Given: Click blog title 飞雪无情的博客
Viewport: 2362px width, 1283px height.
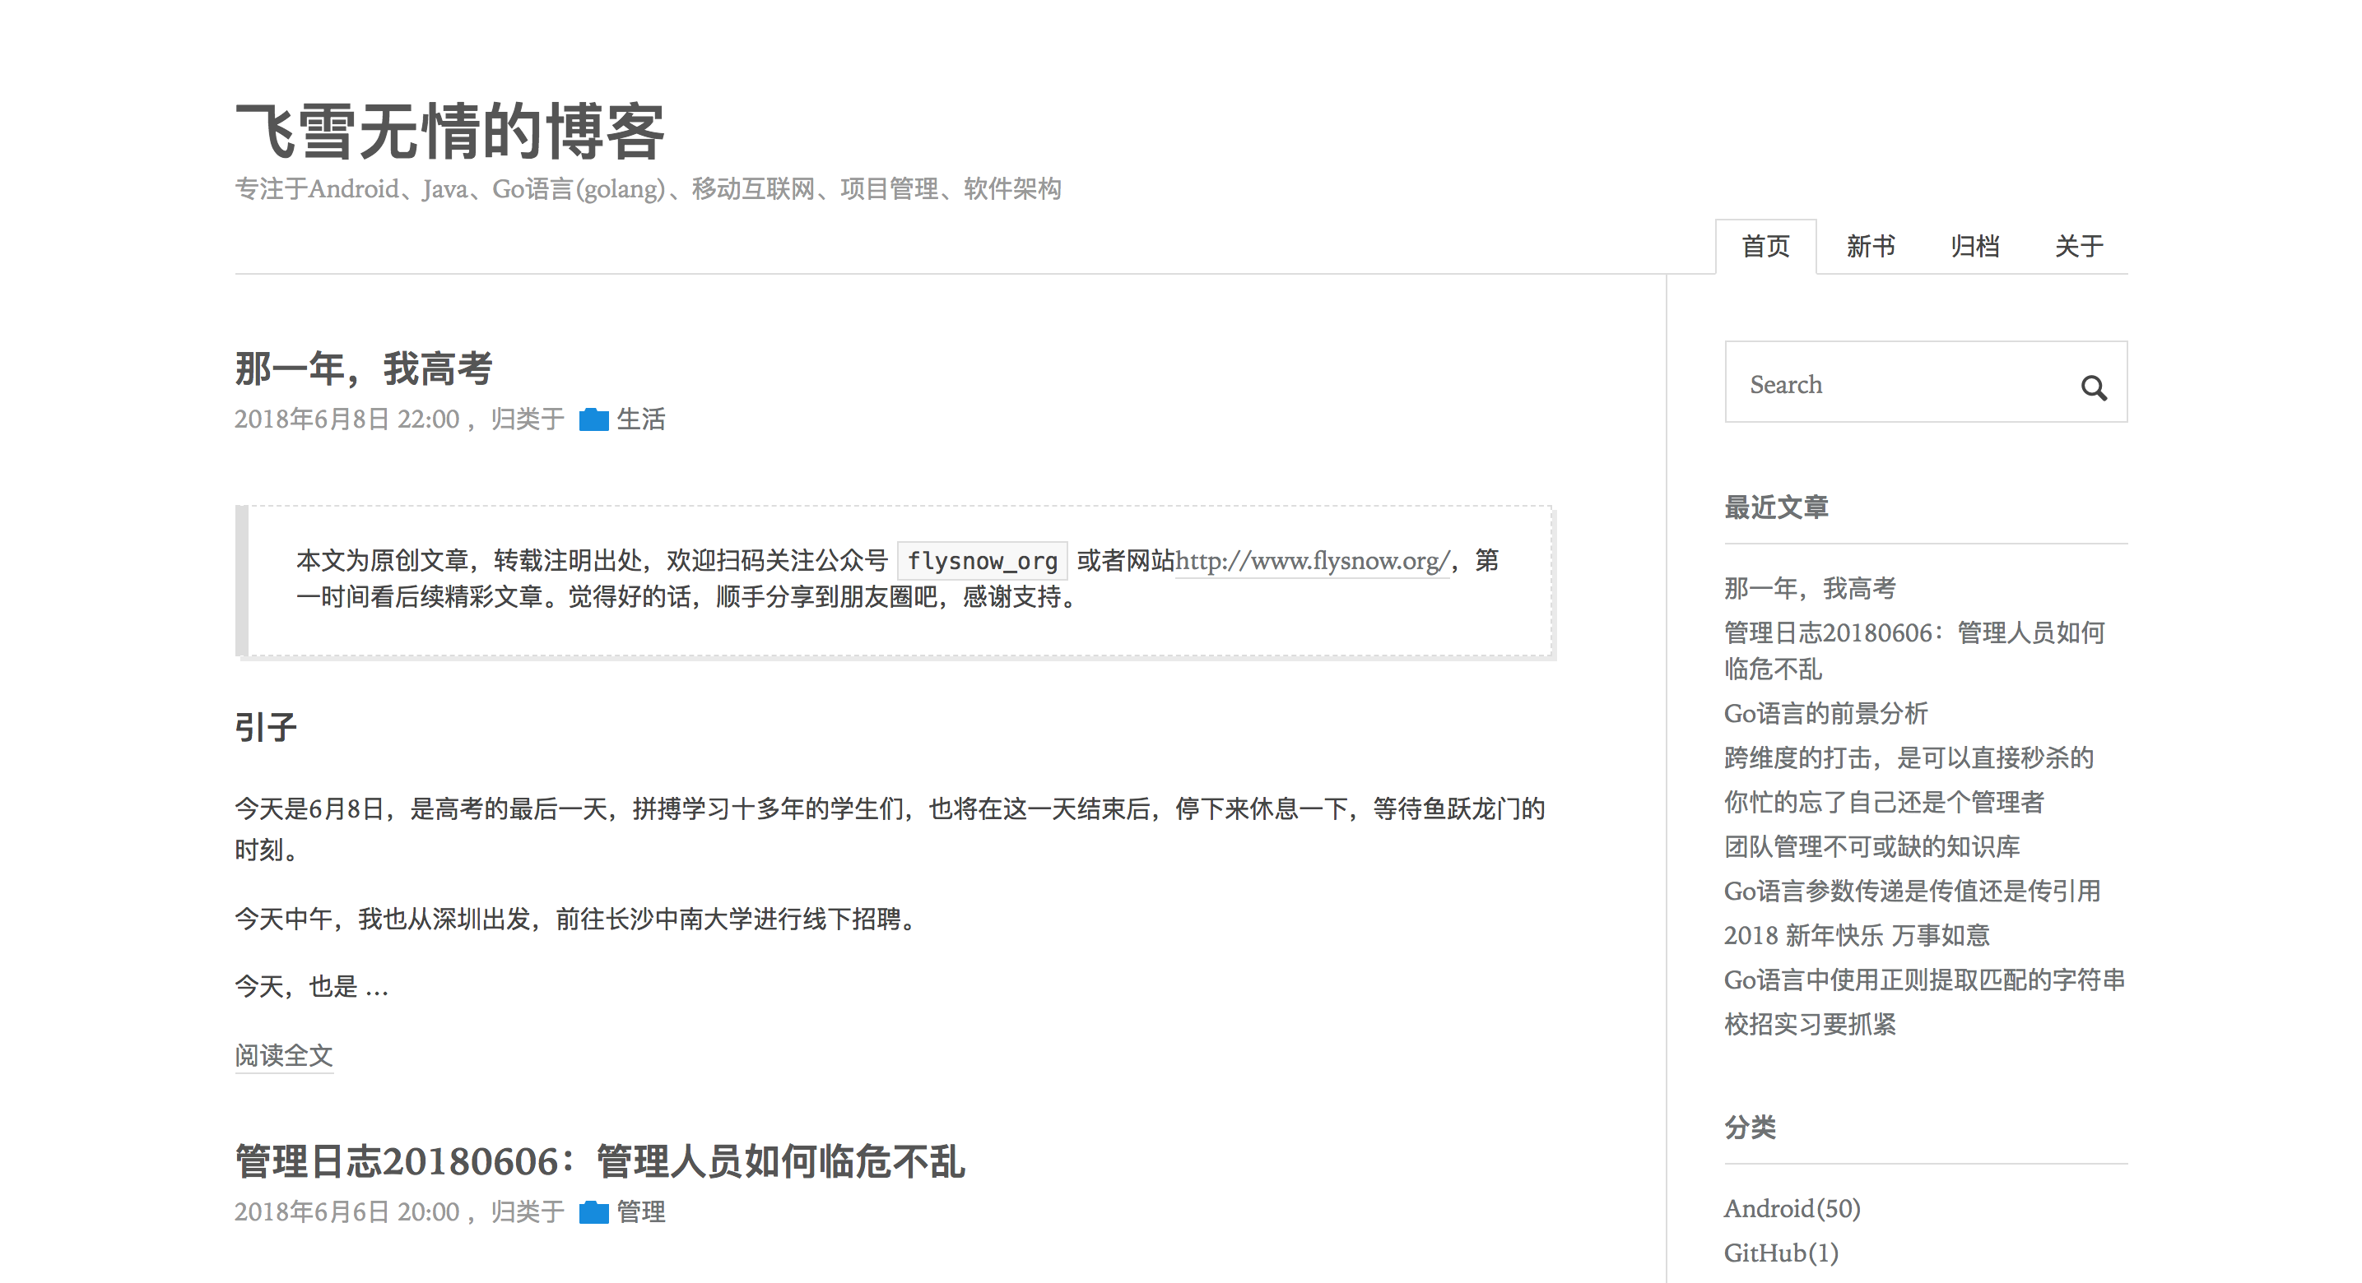Looking at the screenshot, I should (x=449, y=132).
